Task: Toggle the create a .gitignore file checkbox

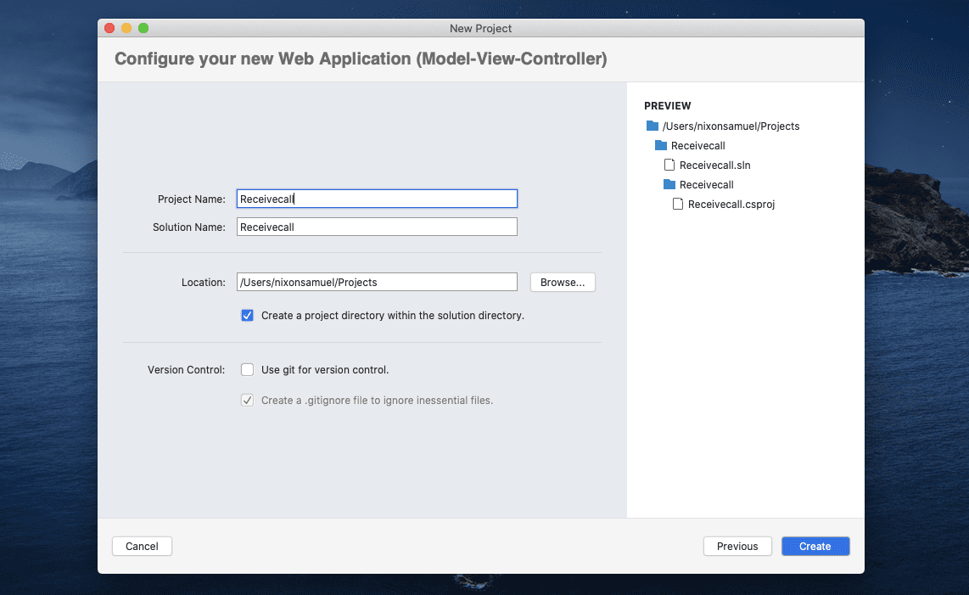Action: pos(247,400)
